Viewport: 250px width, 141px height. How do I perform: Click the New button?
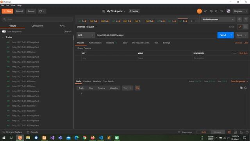point(7,11)
